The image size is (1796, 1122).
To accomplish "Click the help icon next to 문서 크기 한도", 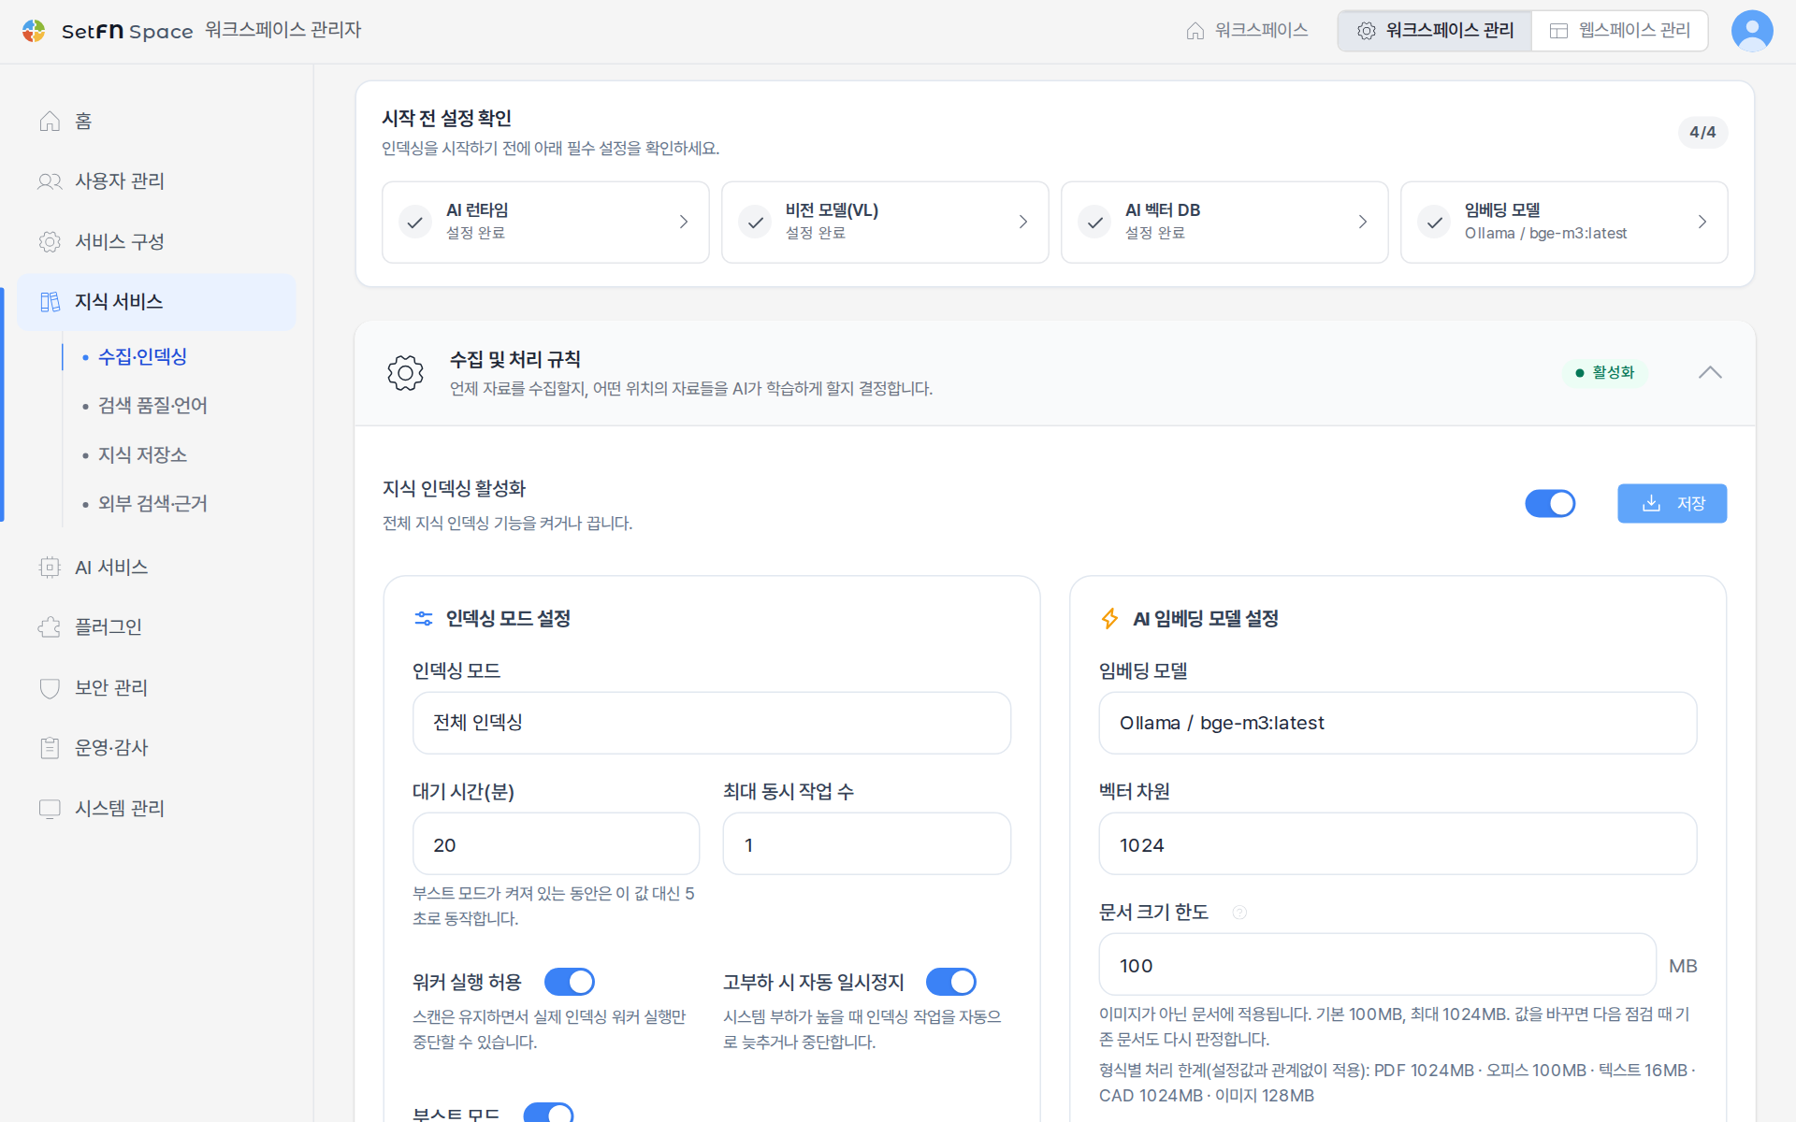I will tap(1239, 913).
